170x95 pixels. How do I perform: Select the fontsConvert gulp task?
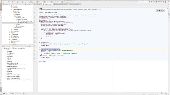tap(11, 53)
